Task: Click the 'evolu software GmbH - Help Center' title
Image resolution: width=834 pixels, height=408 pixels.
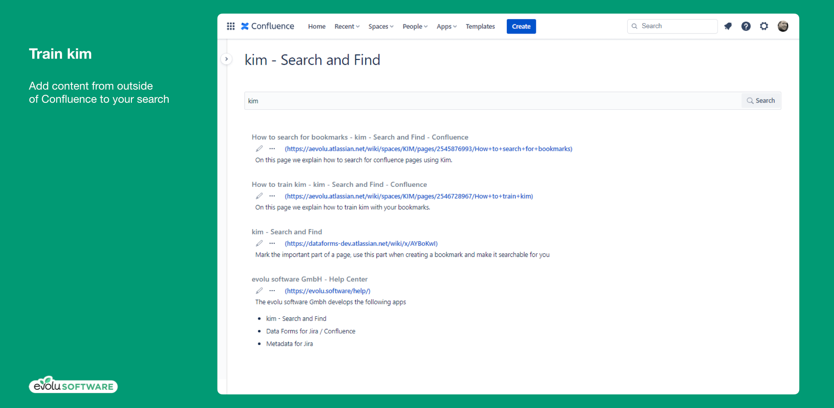Action: pos(310,279)
